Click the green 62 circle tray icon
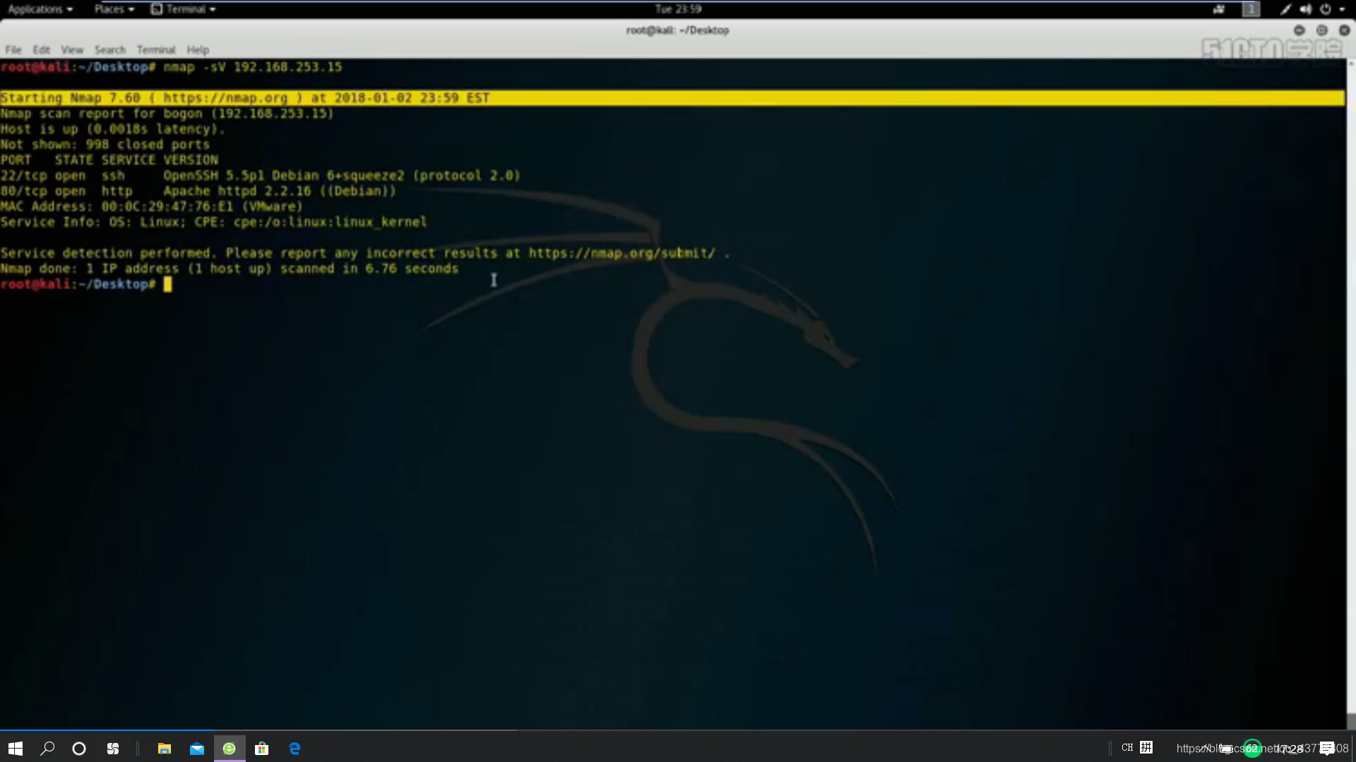 [x=1252, y=749]
